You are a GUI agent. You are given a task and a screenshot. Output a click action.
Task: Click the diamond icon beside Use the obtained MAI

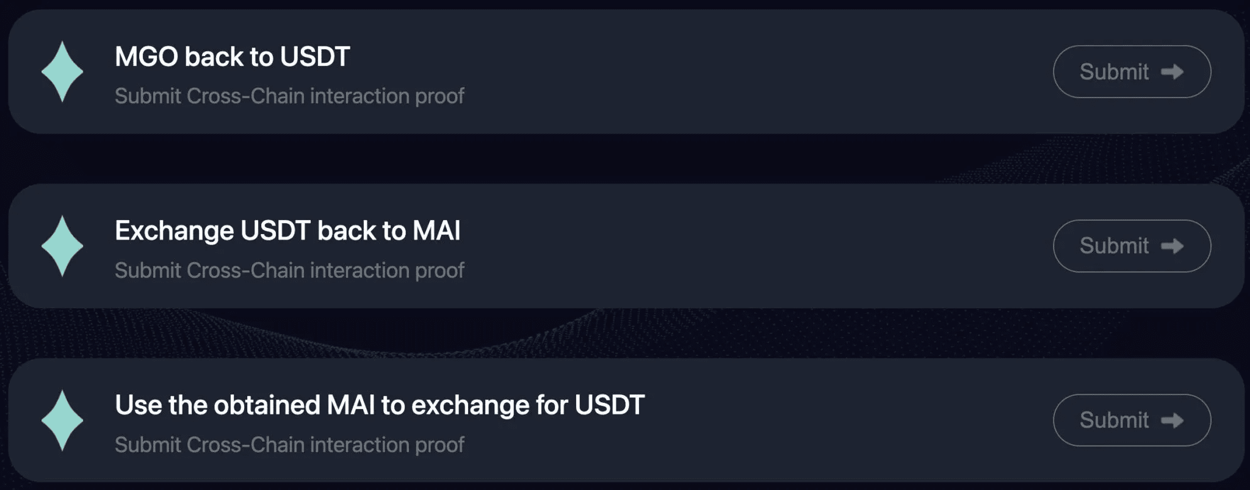point(62,421)
